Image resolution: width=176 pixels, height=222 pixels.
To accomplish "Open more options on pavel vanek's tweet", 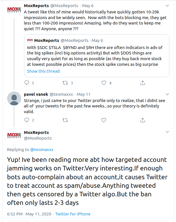I will tap(167, 94).
